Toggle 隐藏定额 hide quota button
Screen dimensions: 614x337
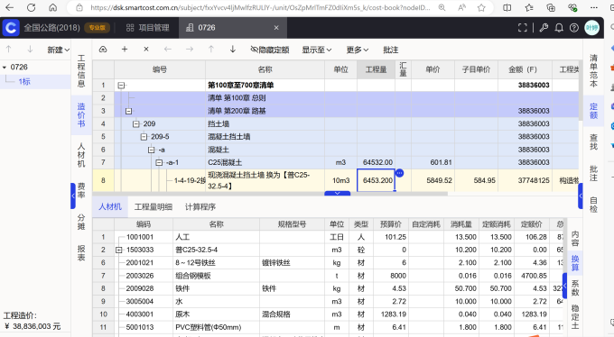269,50
